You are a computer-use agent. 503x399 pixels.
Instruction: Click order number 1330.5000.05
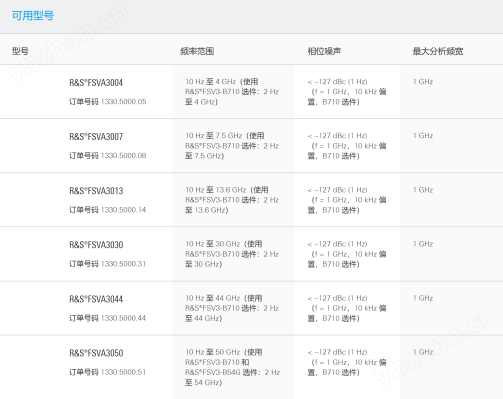click(x=123, y=101)
